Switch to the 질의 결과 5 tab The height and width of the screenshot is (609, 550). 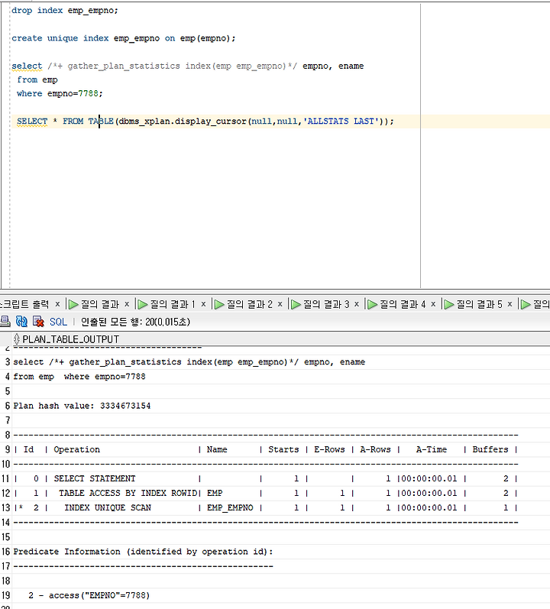tap(479, 304)
